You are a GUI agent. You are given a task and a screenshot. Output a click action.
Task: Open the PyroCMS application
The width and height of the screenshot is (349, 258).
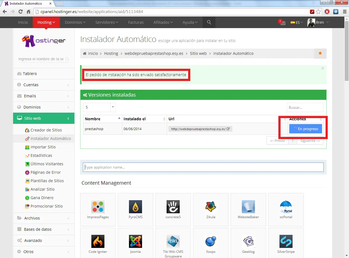coord(136,209)
